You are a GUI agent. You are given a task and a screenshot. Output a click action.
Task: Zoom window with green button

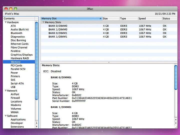15,9
